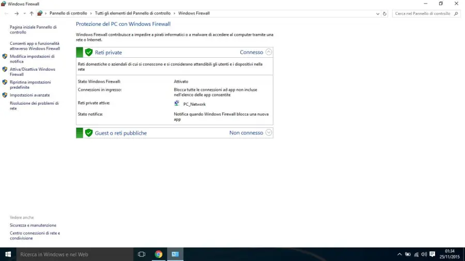The width and height of the screenshot is (465, 261).
Task: Open Google Chrome from taskbar
Action: coord(159,254)
